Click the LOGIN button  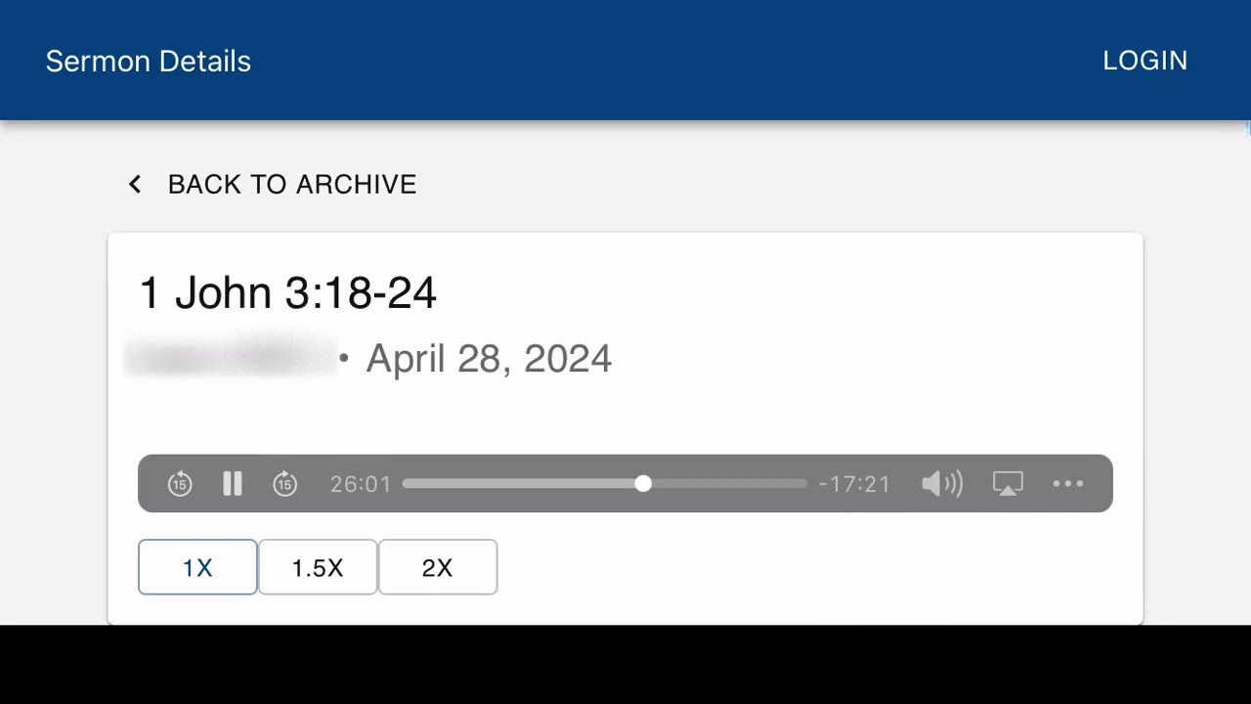(x=1144, y=61)
